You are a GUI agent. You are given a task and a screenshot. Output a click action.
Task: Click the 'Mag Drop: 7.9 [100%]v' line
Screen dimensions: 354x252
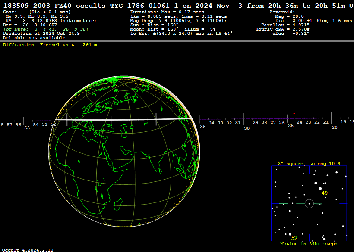coord(179,21)
